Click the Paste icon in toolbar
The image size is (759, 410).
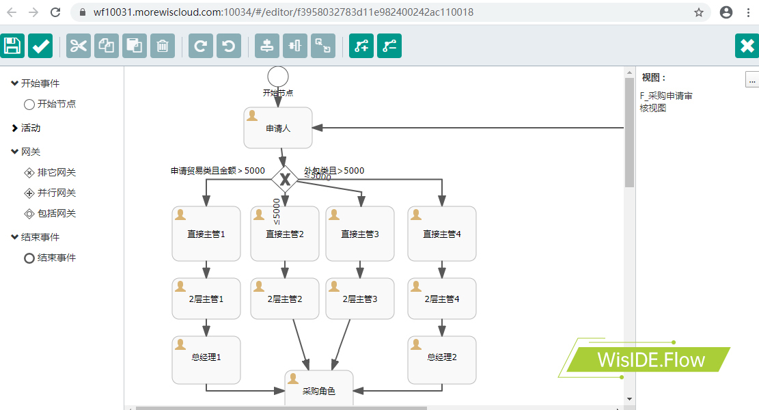pos(135,46)
